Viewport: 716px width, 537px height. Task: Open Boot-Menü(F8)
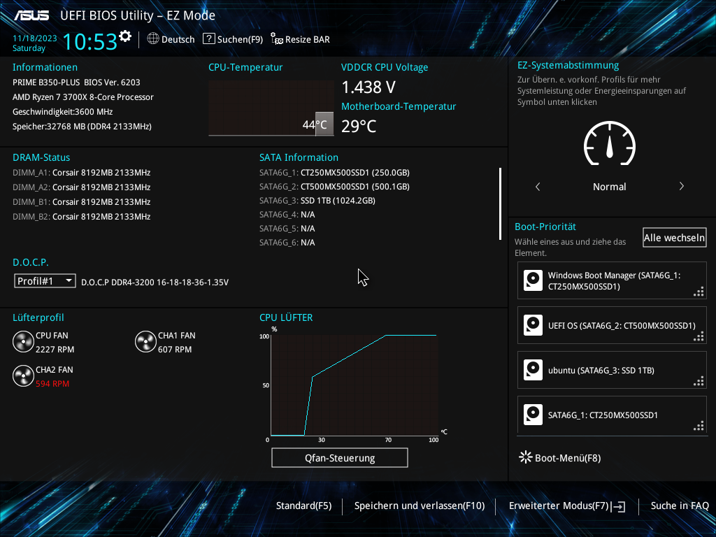(x=568, y=458)
